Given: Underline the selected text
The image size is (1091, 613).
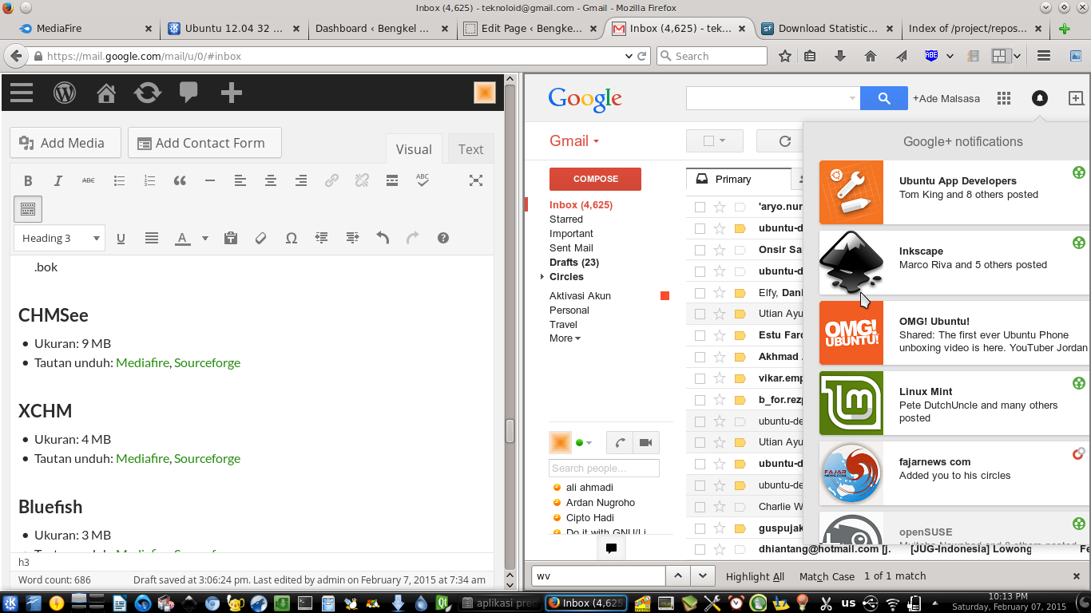Looking at the screenshot, I should 121,238.
